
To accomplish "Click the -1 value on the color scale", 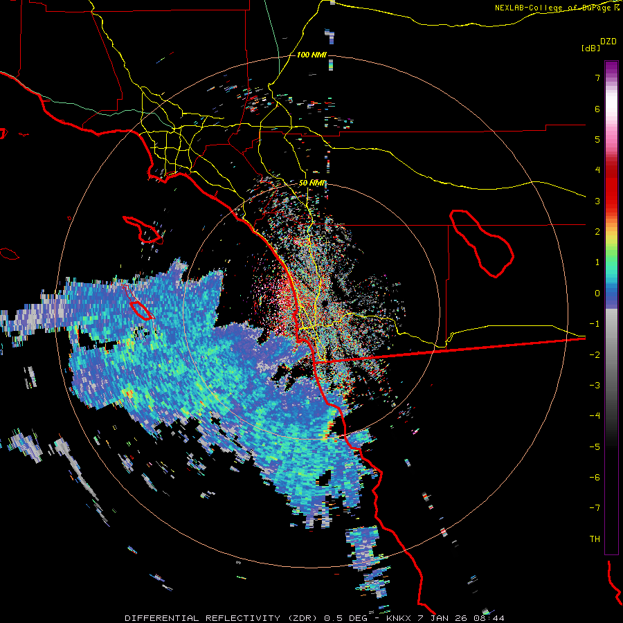I will (595, 324).
